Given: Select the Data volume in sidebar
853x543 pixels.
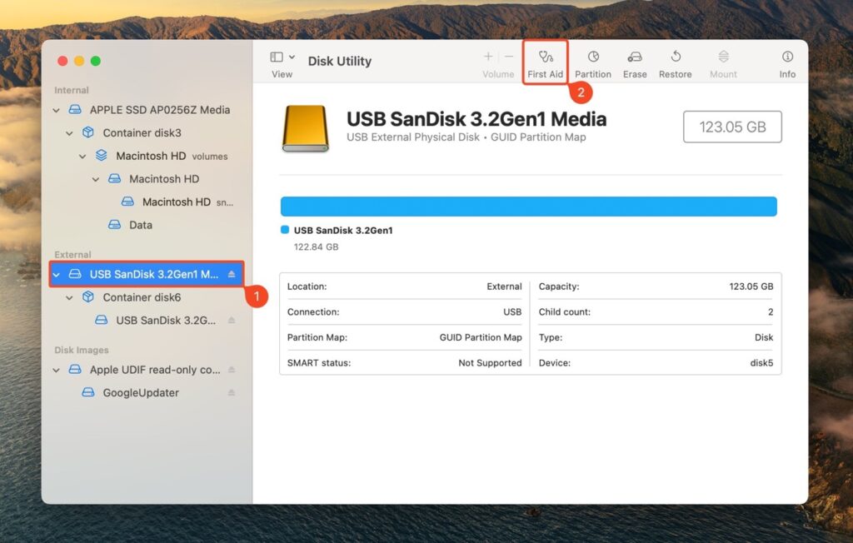Looking at the screenshot, I should click(142, 225).
